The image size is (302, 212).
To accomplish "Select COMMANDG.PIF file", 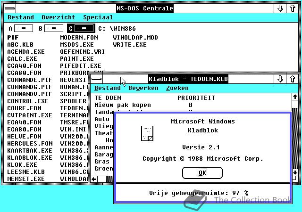I will tap(30, 87).
